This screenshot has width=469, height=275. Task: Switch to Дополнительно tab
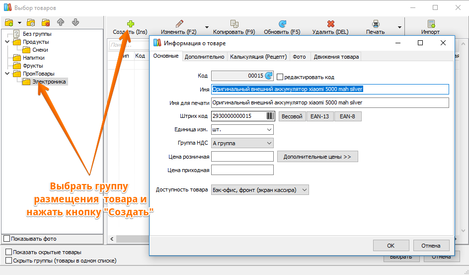(x=204, y=57)
